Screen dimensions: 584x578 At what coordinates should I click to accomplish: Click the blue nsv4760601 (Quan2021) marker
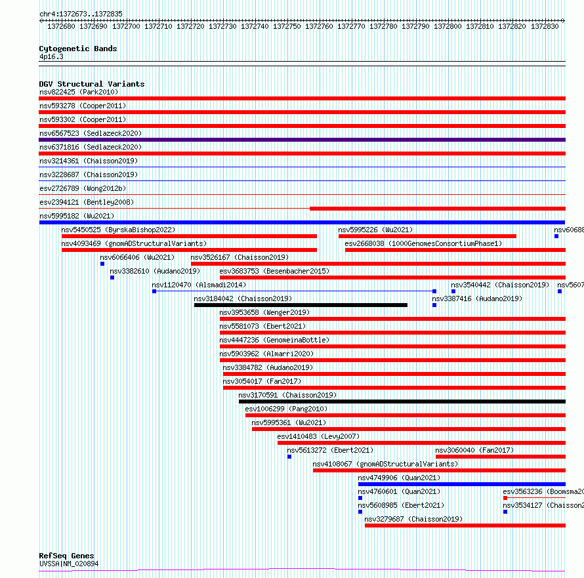click(x=360, y=498)
